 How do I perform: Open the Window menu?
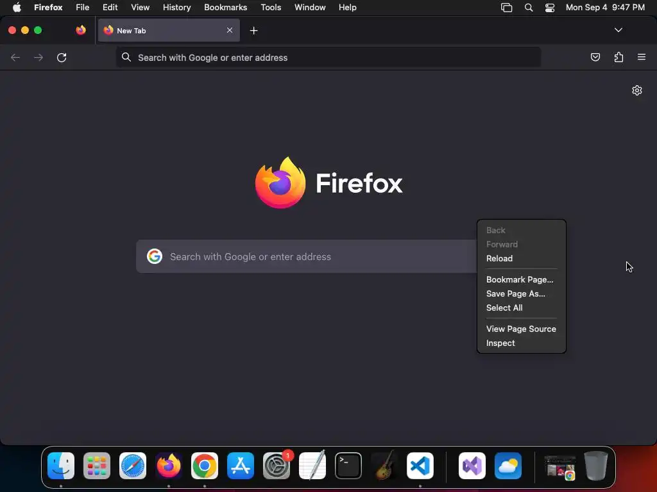(x=310, y=8)
